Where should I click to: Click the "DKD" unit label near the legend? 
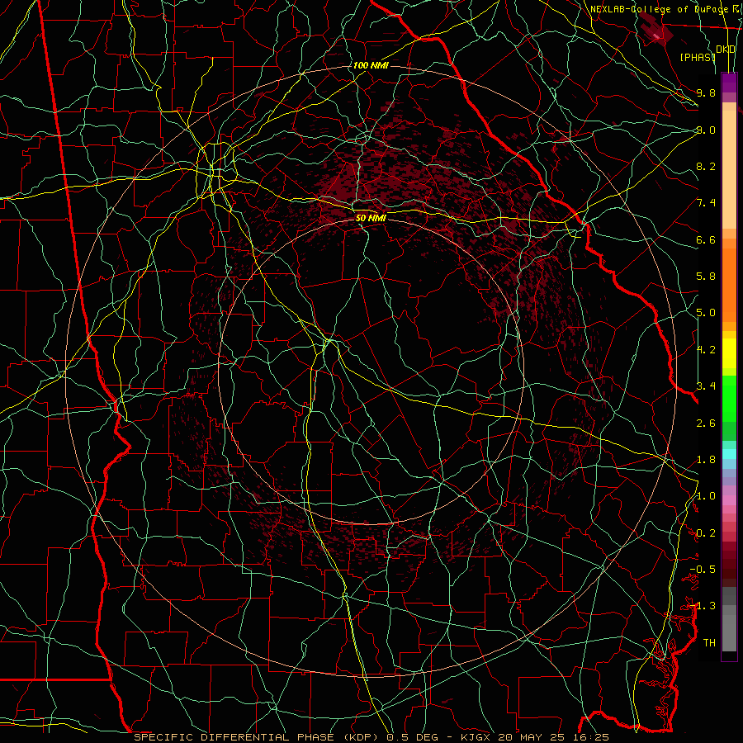(726, 49)
